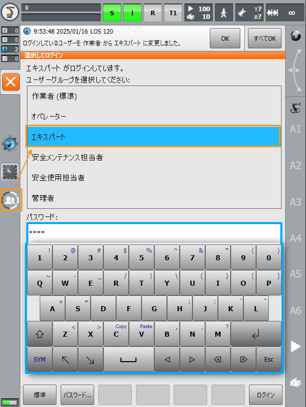Tap the C Copy key
The height and width of the screenshot is (407, 306).
(116, 334)
